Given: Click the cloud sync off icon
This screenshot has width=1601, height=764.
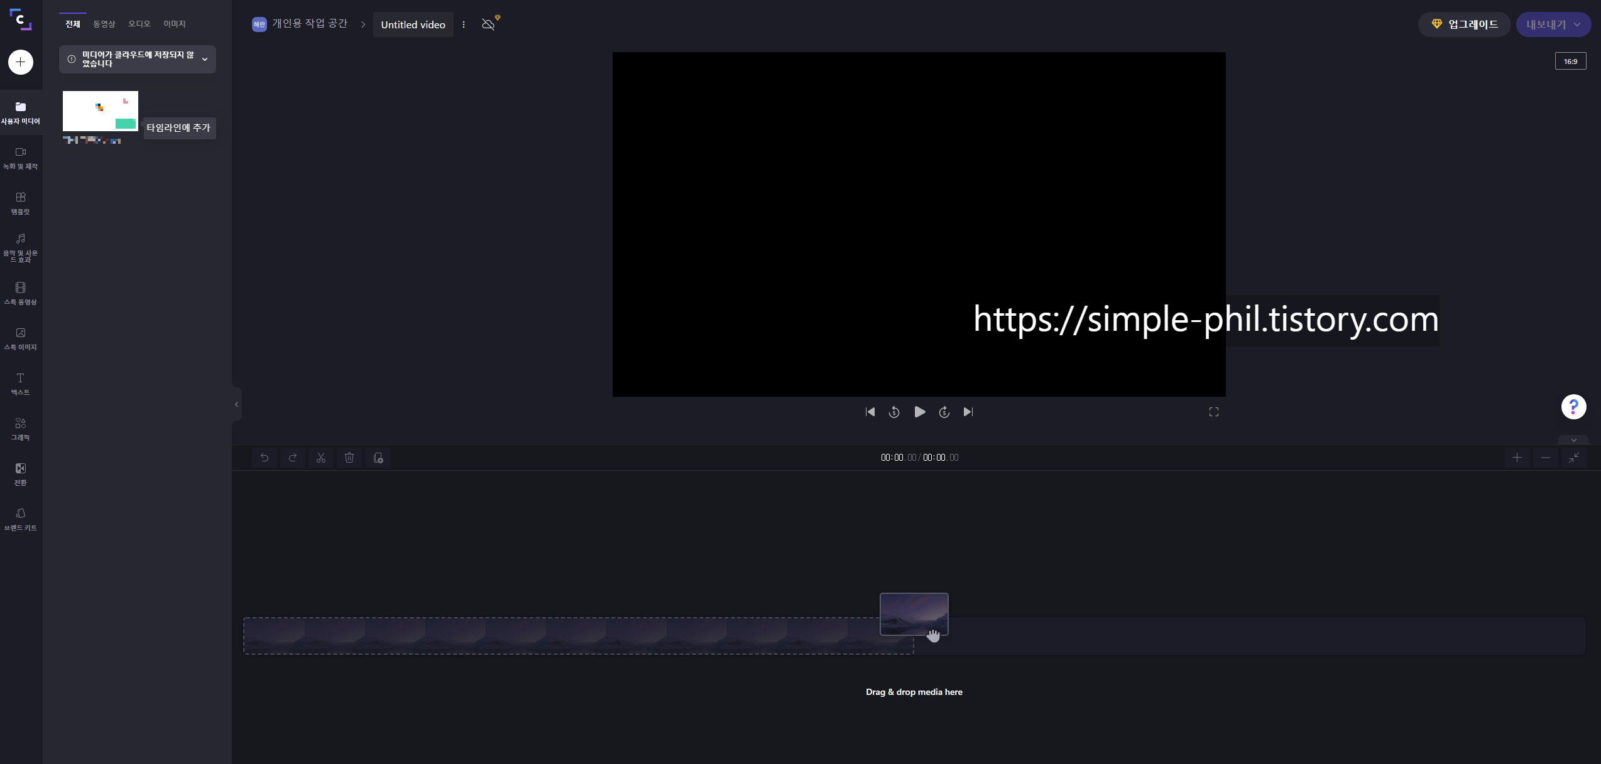Looking at the screenshot, I should (x=488, y=24).
